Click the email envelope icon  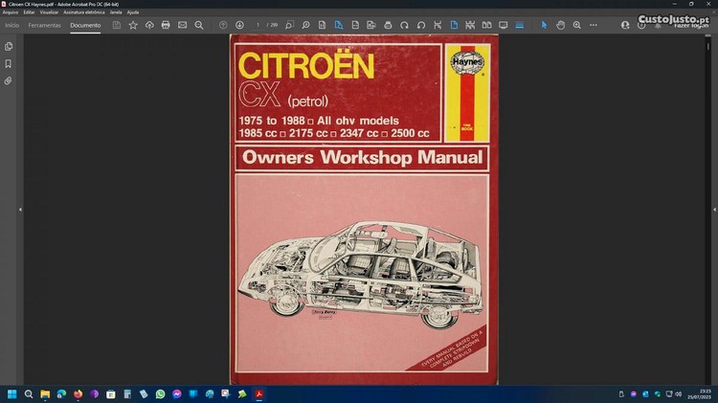click(x=182, y=25)
